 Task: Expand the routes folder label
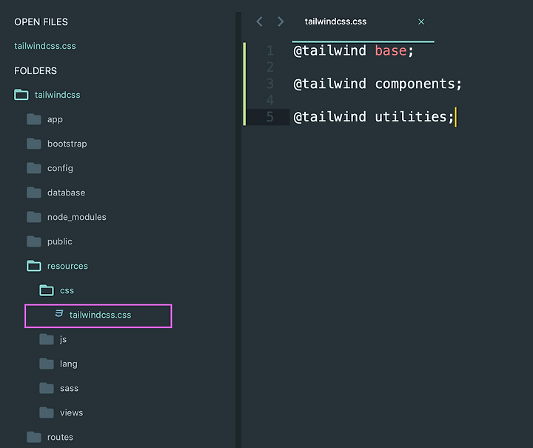pos(60,437)
